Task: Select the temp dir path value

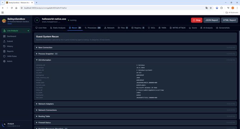Action: tap(150, 90)
